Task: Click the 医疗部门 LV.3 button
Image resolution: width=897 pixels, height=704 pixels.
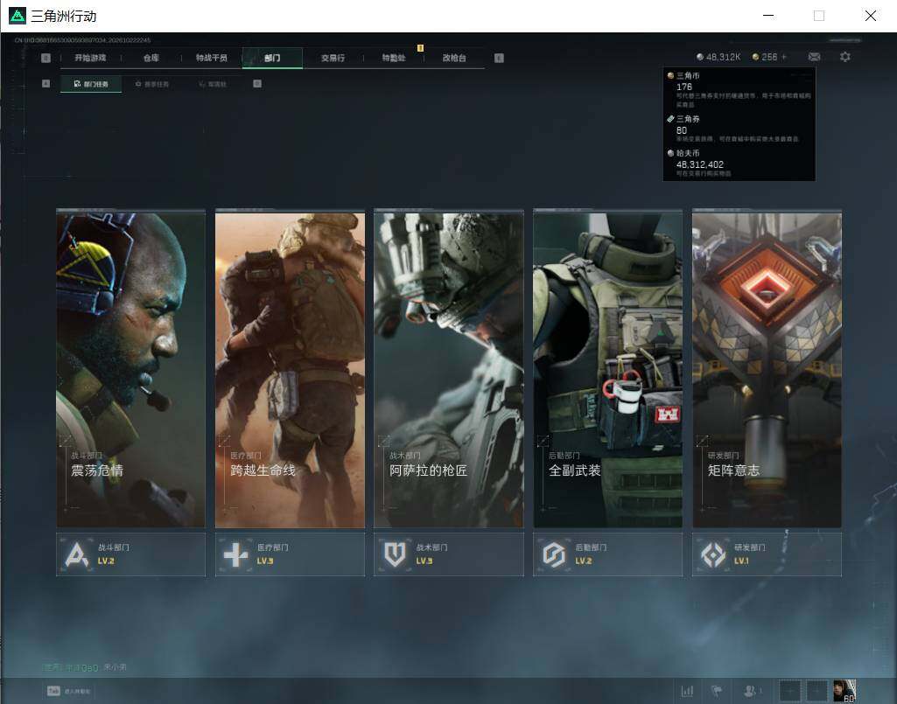Action: pyautogui.click(x=290, y=554)
